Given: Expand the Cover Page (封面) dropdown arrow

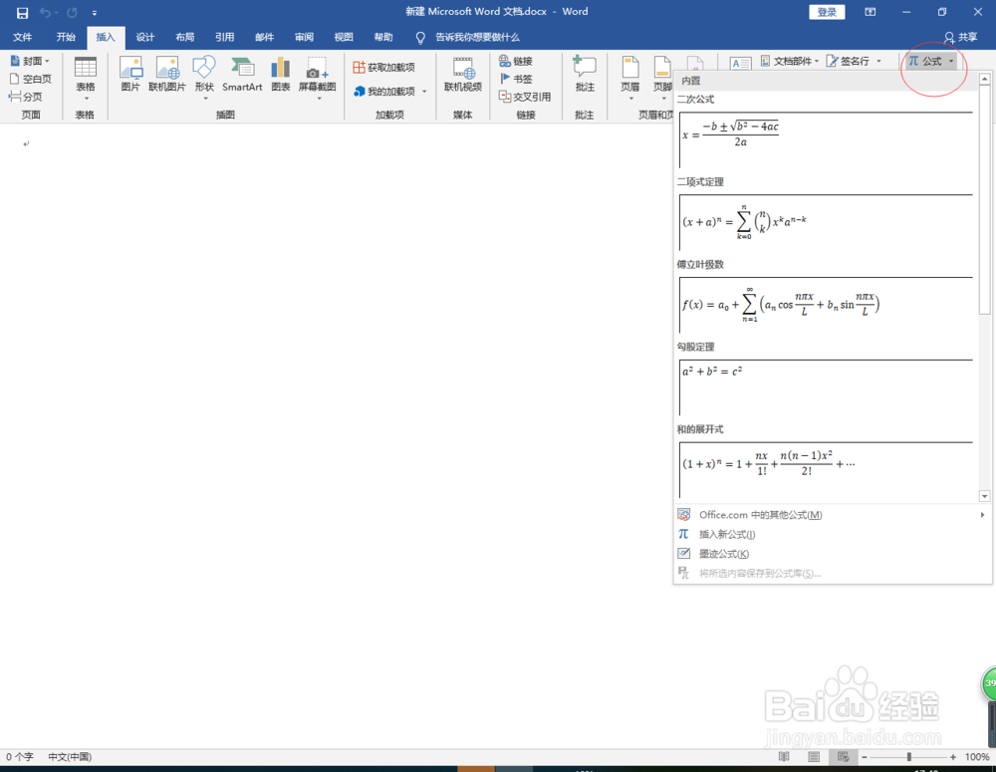Looking at the screenshot, I should pos(47,61).
